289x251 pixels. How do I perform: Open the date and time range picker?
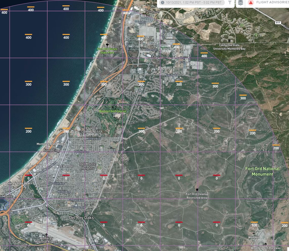tap(192, 3)
